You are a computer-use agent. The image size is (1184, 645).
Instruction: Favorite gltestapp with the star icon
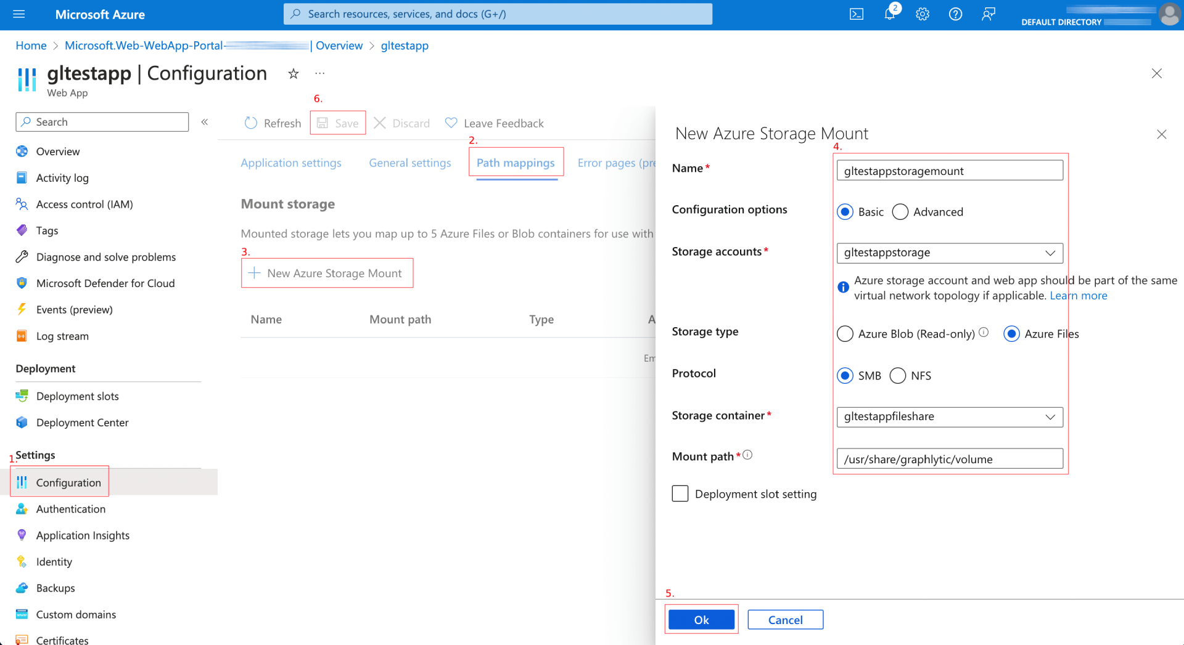[x=294, y=74]
